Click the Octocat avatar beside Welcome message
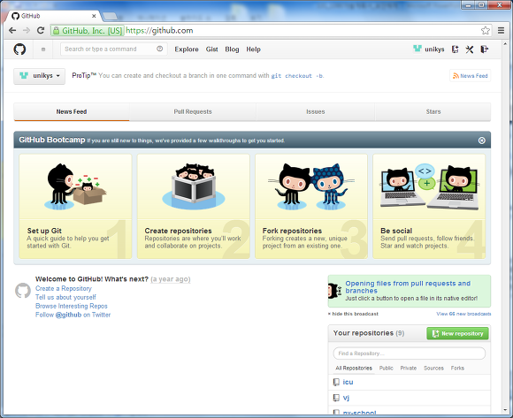The width and height of the screenshot is (513, 418). point(23,291)
